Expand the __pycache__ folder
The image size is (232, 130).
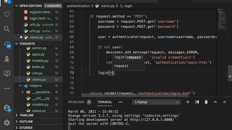click(x=22, y=92)
